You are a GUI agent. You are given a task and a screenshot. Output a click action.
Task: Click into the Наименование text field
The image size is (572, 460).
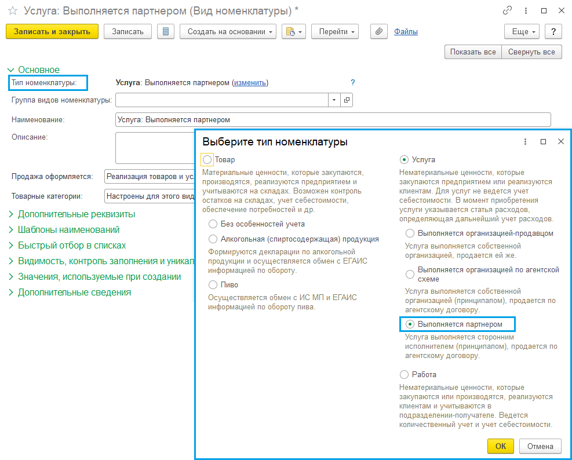click(x=333, y=119)
